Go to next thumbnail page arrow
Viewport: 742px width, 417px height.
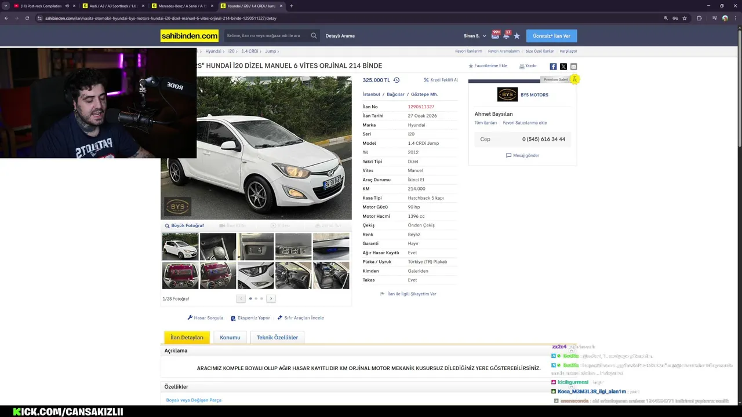pos(271,299)
